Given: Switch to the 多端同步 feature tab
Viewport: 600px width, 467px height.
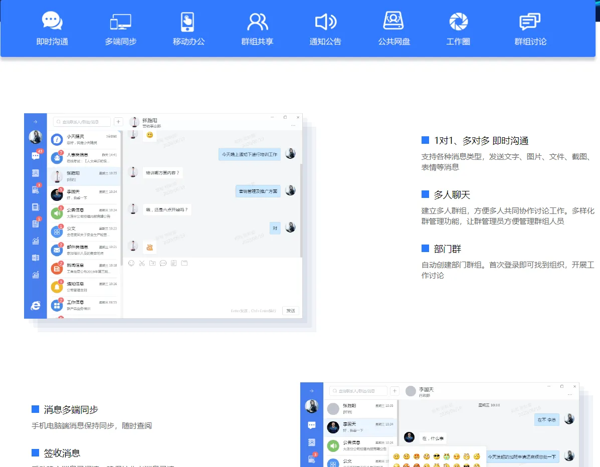Looking at the screenshot, I should pyautogui.click(x=120, y=29).
